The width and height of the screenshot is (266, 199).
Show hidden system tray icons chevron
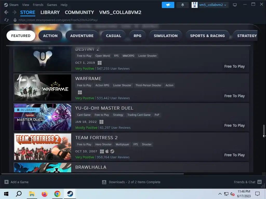coord(220,194)
